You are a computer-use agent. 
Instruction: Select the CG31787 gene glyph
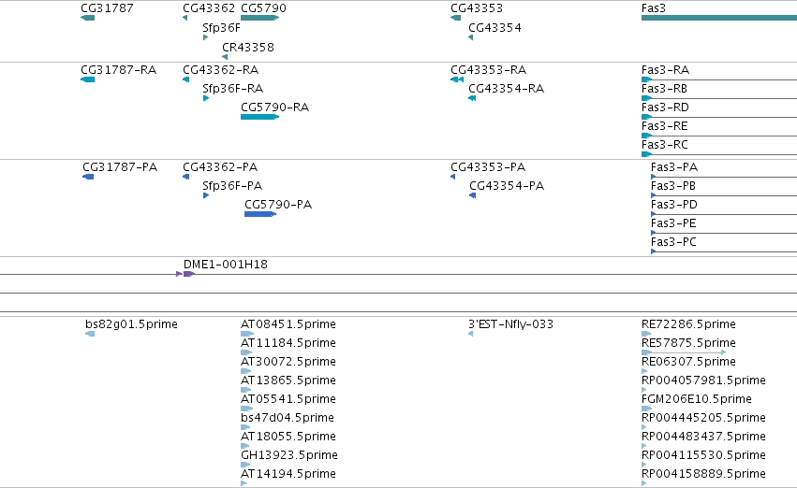(x=87, y=18)
